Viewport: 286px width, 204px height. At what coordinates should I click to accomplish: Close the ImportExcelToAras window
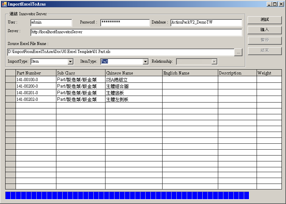click(x=281, y=4)
